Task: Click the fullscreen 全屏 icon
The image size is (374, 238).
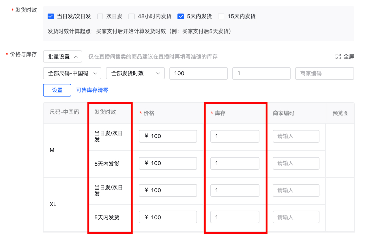Action: (x=338, y=57)
